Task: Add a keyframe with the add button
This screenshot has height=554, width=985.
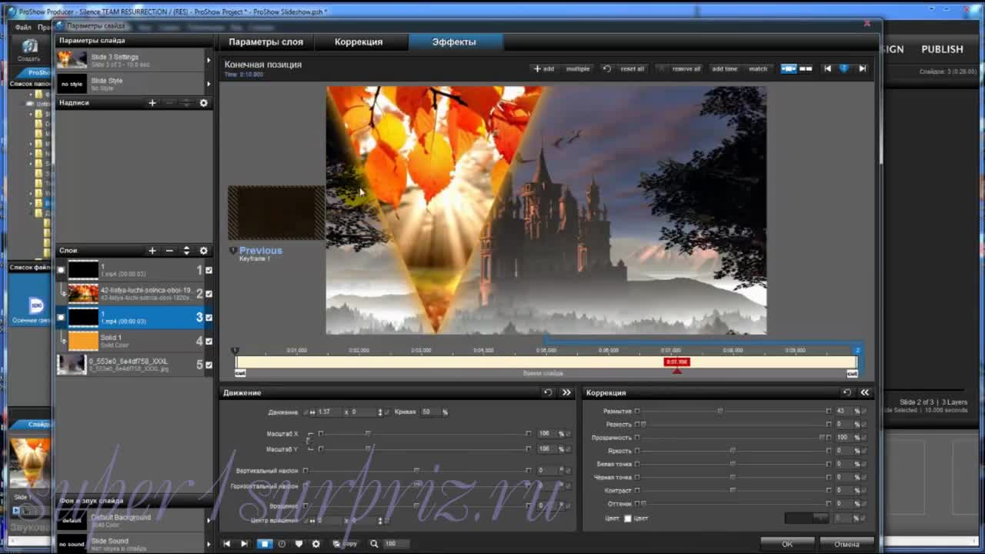Action: coord(544,68)
